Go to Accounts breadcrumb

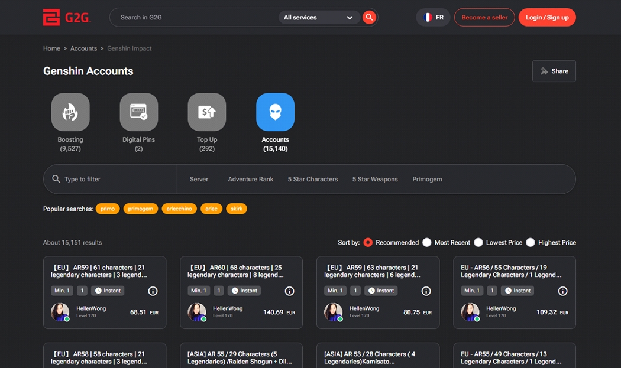tap(83, 48)
